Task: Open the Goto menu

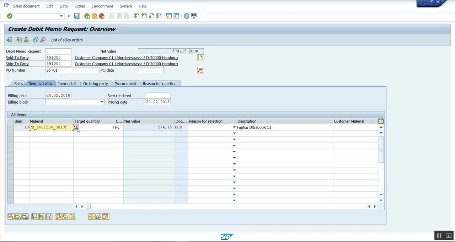Action: (64, 6)
